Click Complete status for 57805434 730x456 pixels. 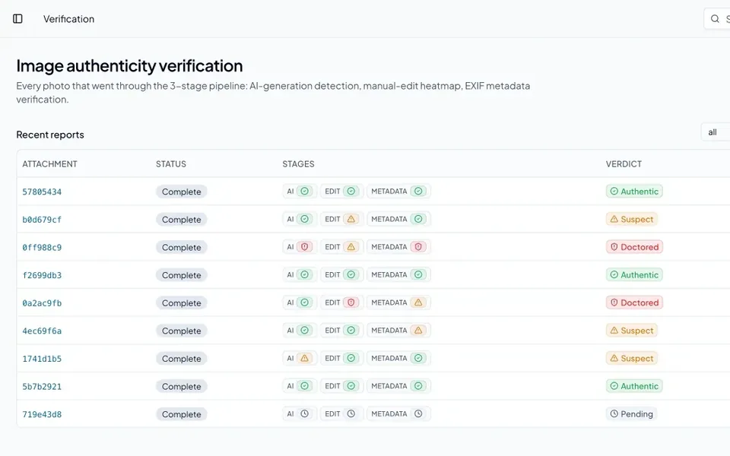182,192
